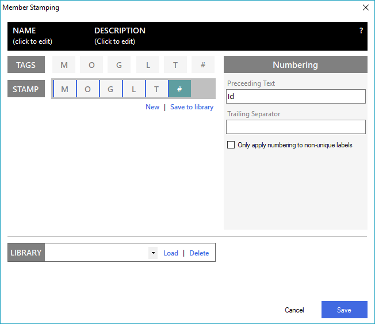This screenshot has height=324, width=375.
Task: Click the M tag in TAGS row
Action: click(x=64, y=65)
